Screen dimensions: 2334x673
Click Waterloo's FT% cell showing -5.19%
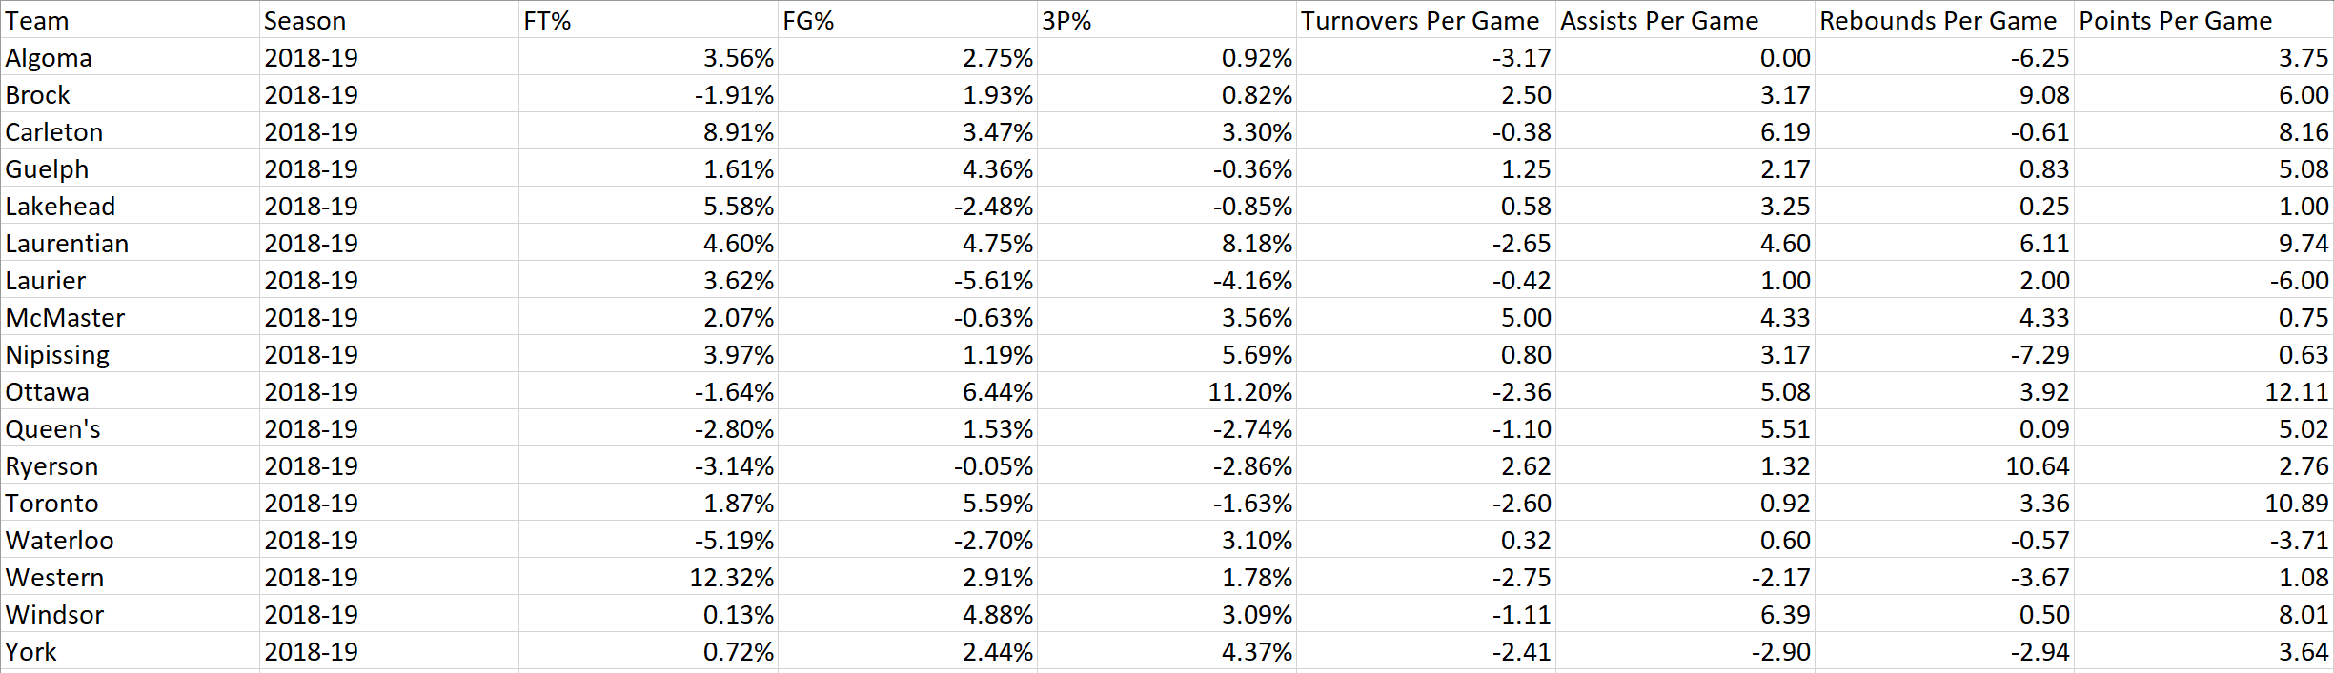click(733, 541)
